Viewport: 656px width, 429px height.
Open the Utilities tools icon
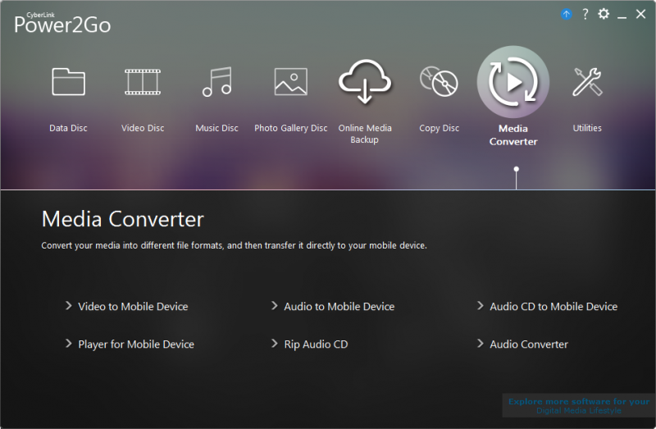click(587, 81)
